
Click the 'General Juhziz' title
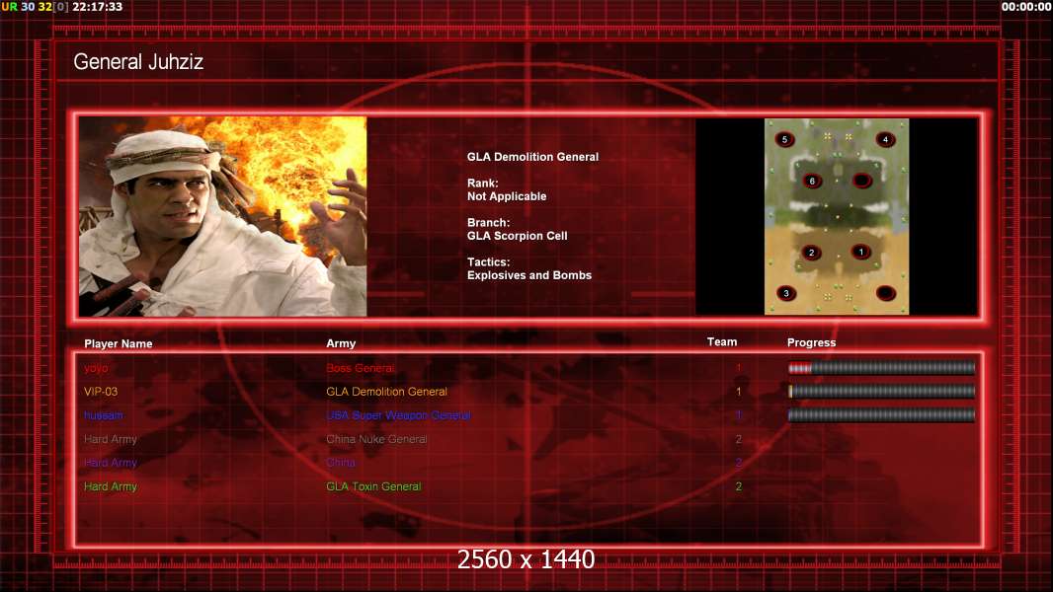138,62
